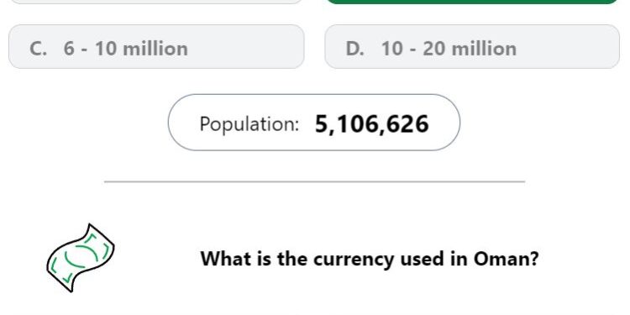Click the green markings inside the banknote icon
Screen dimensions: 630x315
click(81, 257)
